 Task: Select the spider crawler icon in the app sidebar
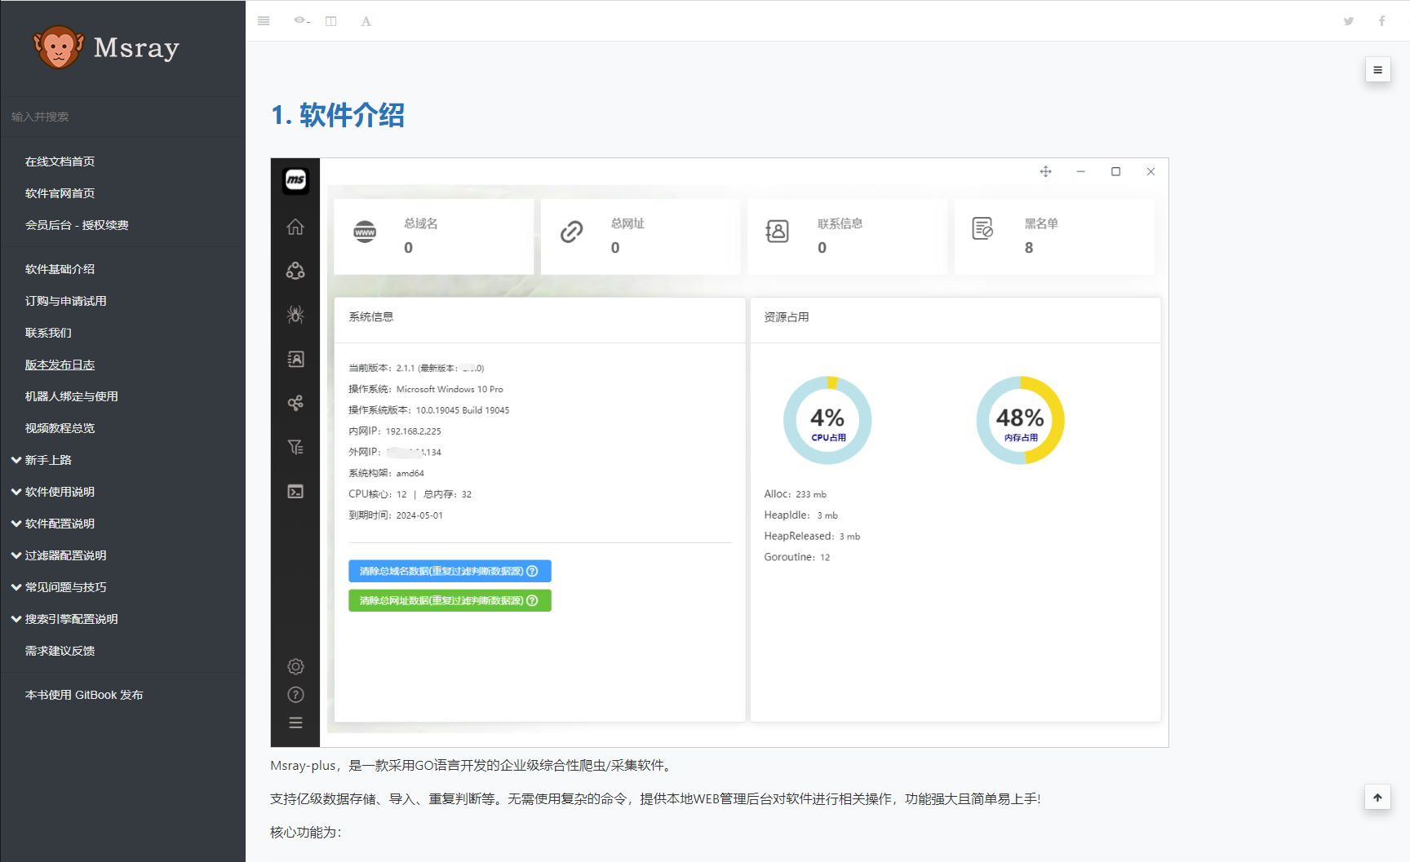[295, 315]
